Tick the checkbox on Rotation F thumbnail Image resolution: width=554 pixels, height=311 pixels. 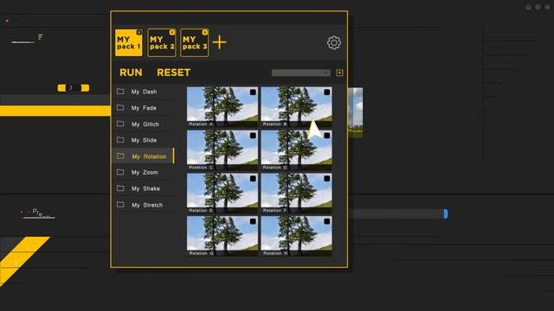pyautogui.click(x=327, y=179)
